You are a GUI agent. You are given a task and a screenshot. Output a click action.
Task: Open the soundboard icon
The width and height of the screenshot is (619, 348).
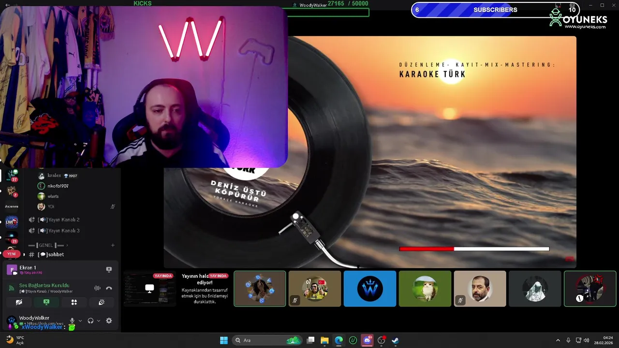pyautogui.click(x=102, y=302)
